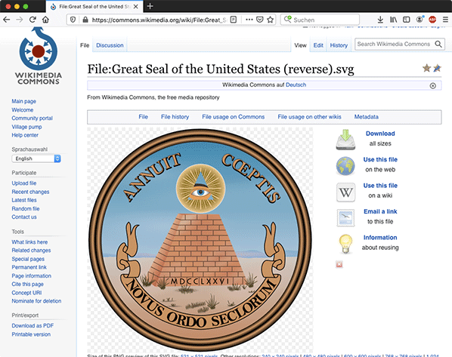The width and height of the screenshot is (452, 357).
Task: Open the Library bookmarks icon
Action: pos(393,20)
